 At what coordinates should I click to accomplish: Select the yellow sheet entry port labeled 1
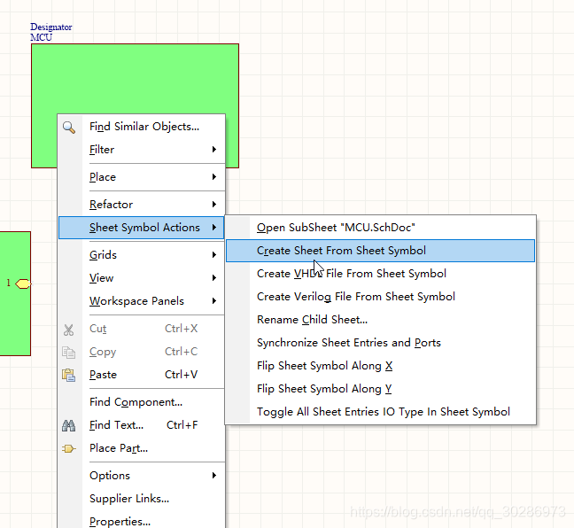coord(23,283)
